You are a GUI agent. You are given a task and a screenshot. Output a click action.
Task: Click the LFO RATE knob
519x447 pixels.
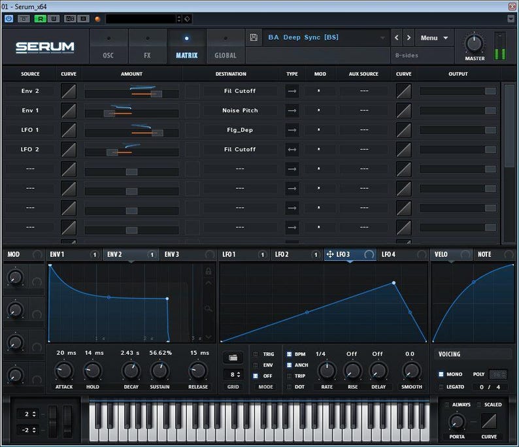(x=327, y=371)
